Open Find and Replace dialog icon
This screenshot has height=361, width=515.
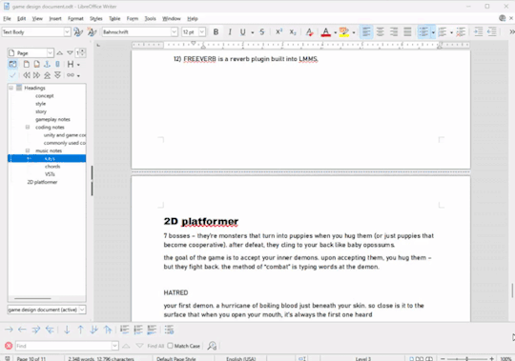[212, 346]
